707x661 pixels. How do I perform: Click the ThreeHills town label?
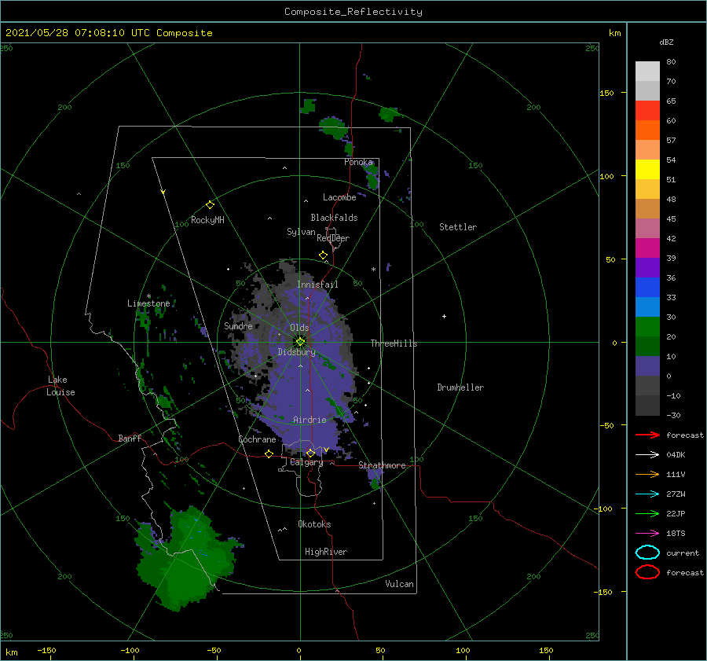tap(394, 343)
